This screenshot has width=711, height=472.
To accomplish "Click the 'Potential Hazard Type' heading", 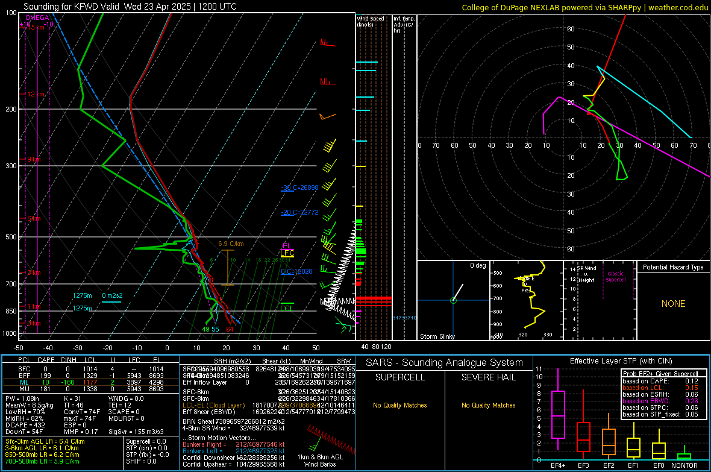I will [673, 267].
